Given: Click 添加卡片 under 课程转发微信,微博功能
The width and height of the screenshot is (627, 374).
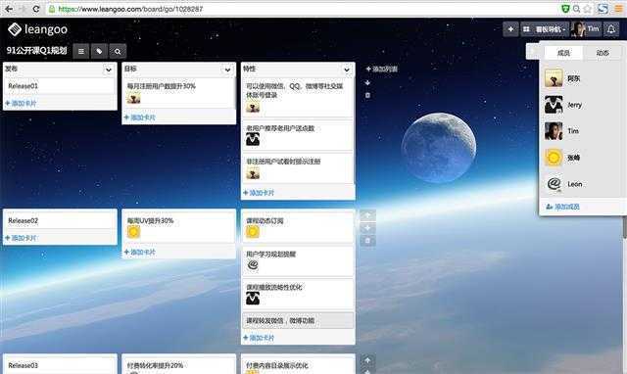Looking at the screenshot, I should point(259,338).
